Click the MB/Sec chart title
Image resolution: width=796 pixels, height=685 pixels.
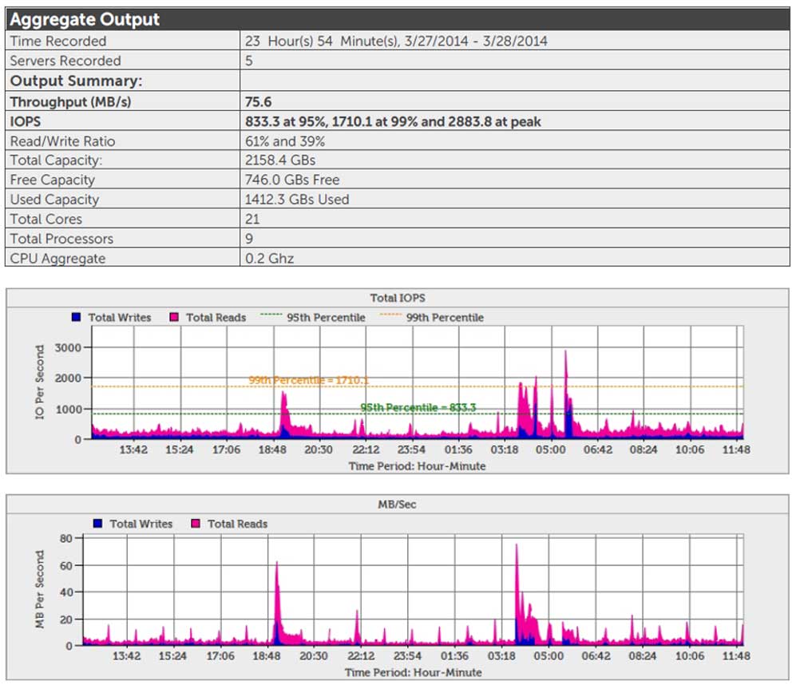[x=397, y=505]
